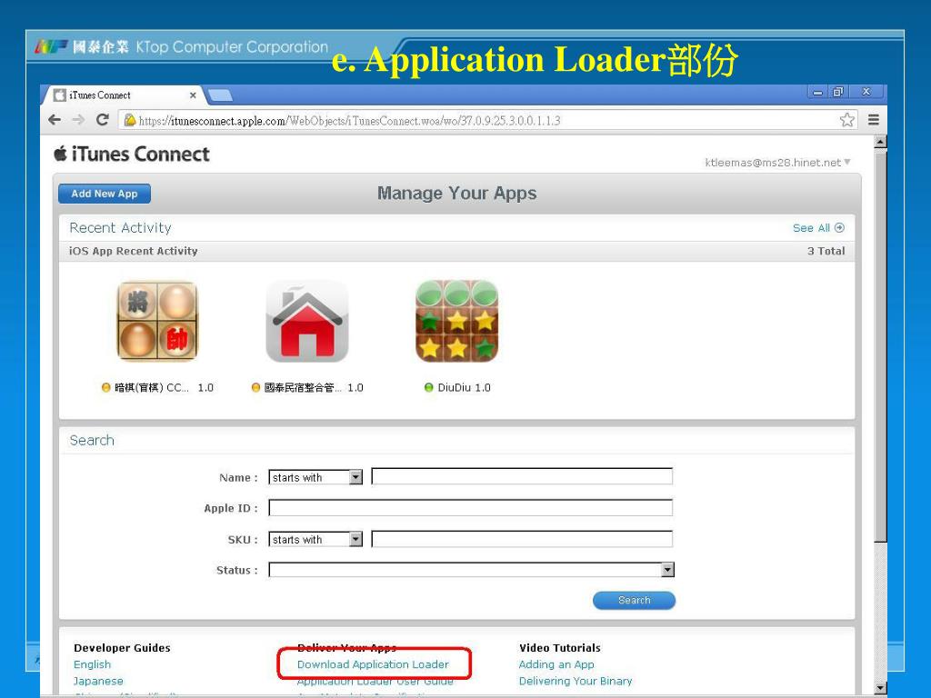Image resolution: width=931 pixels, height=698 pixels.
Task: Click the SKU text field
Action: (522, 539)
